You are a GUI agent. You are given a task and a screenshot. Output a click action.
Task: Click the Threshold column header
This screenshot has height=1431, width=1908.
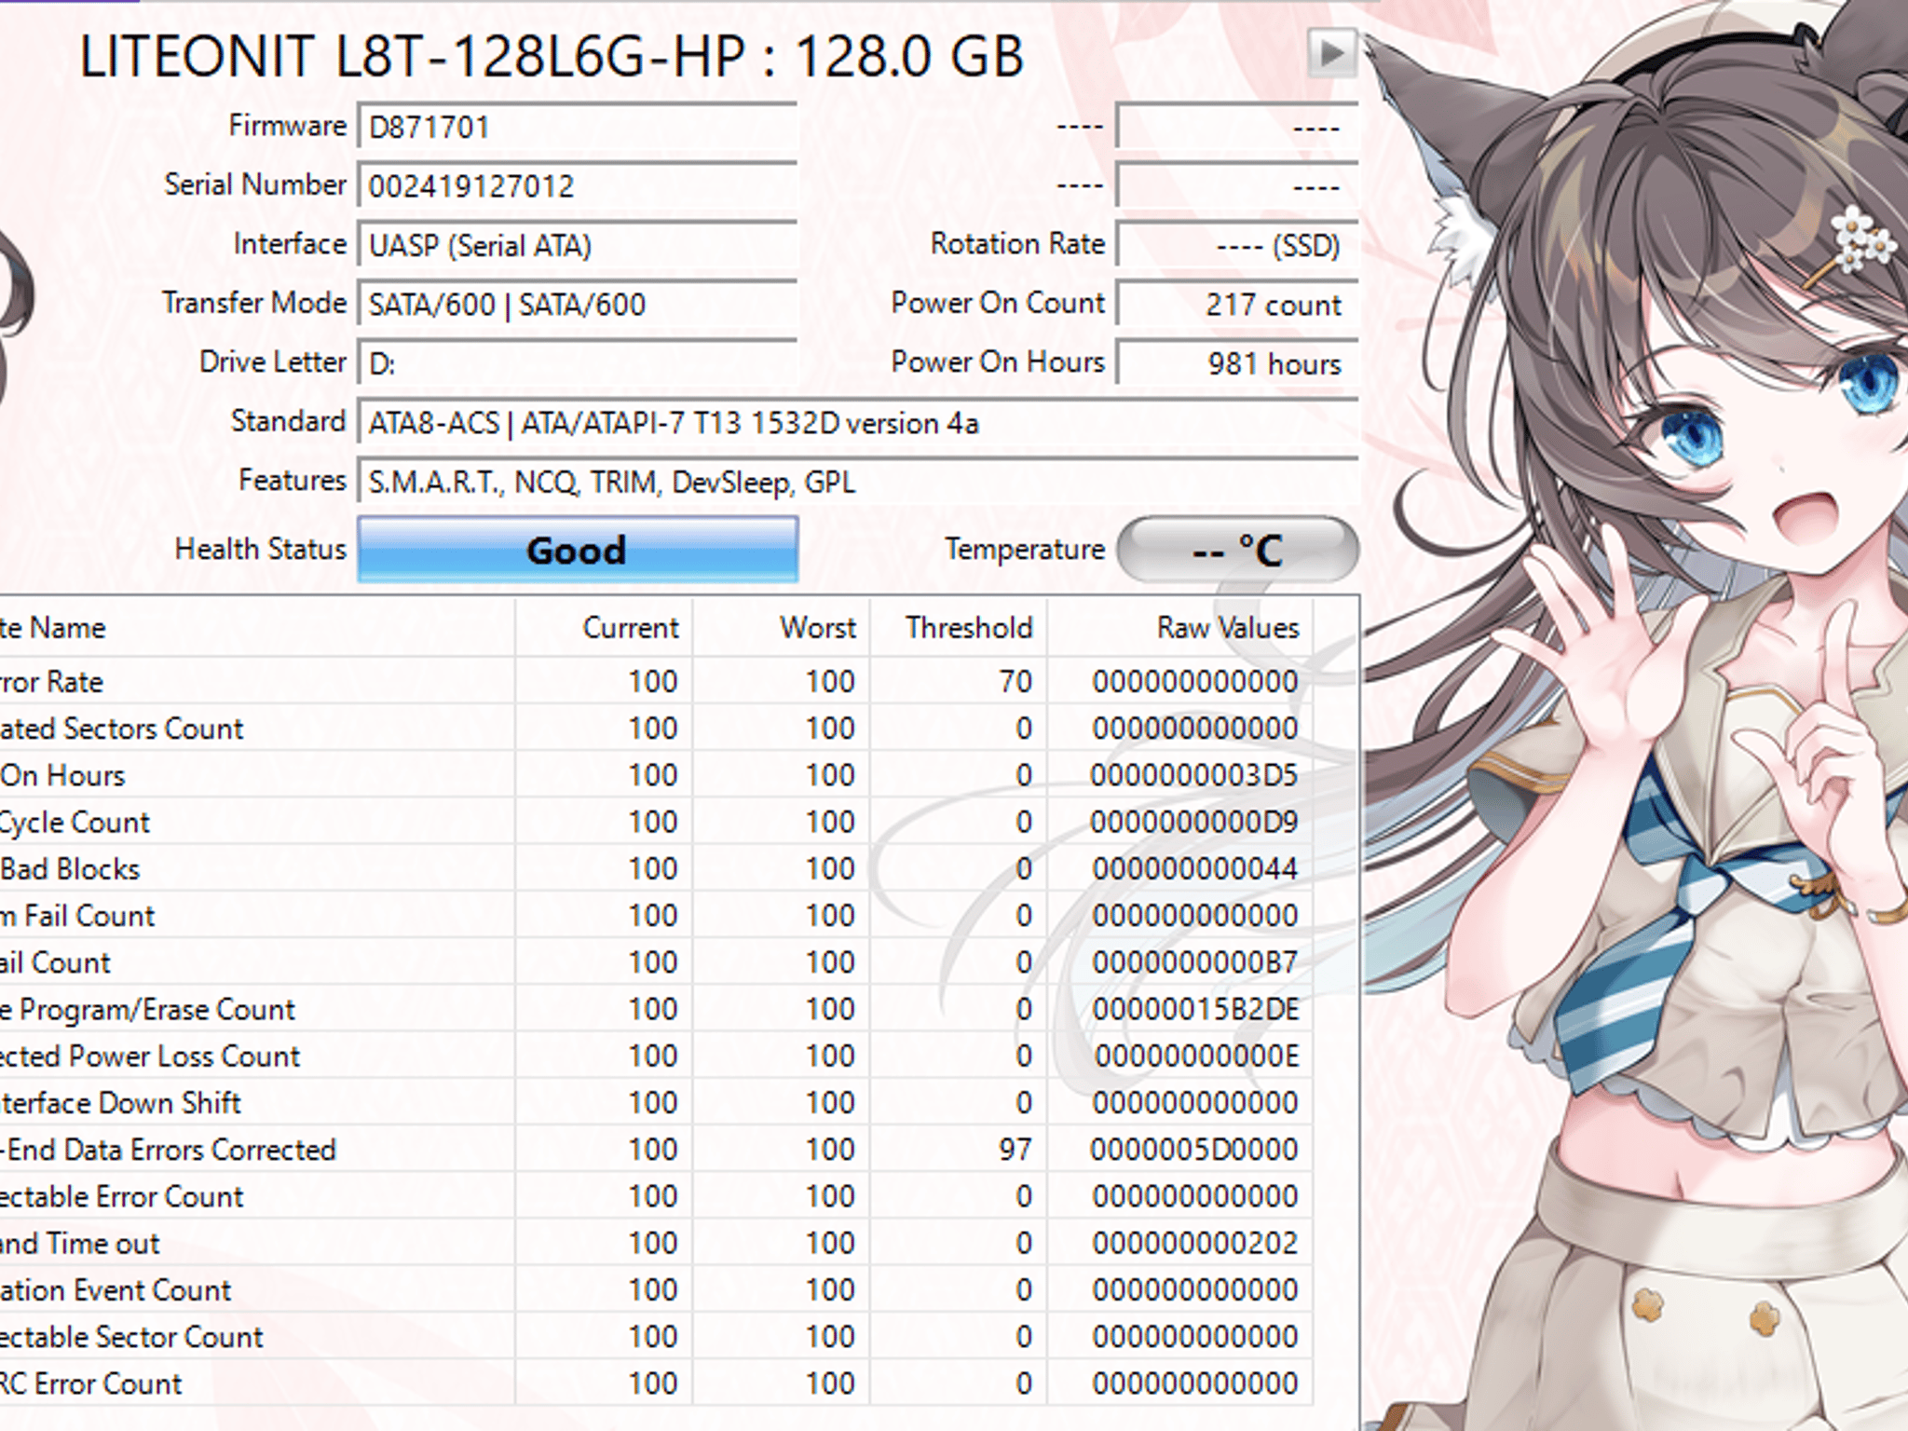pyautogui.click(x=959, y=627)
